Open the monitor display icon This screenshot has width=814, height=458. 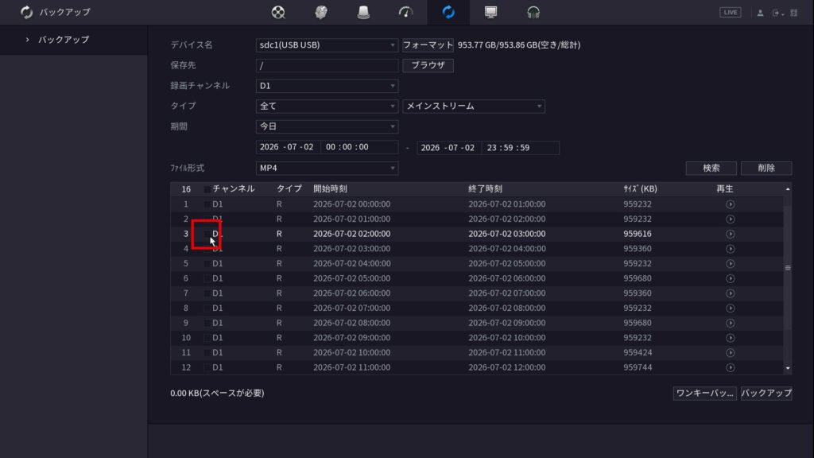click(490, 12)
